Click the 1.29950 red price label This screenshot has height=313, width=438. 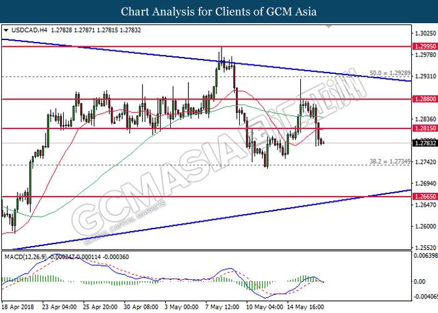pos(425,46)
